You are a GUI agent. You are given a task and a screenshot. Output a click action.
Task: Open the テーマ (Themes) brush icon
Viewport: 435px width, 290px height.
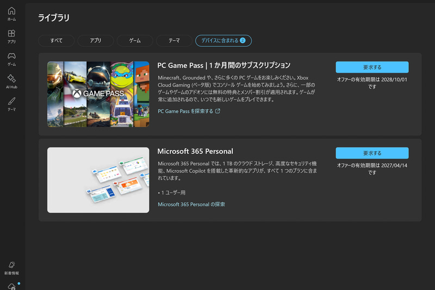click(11, 104)
